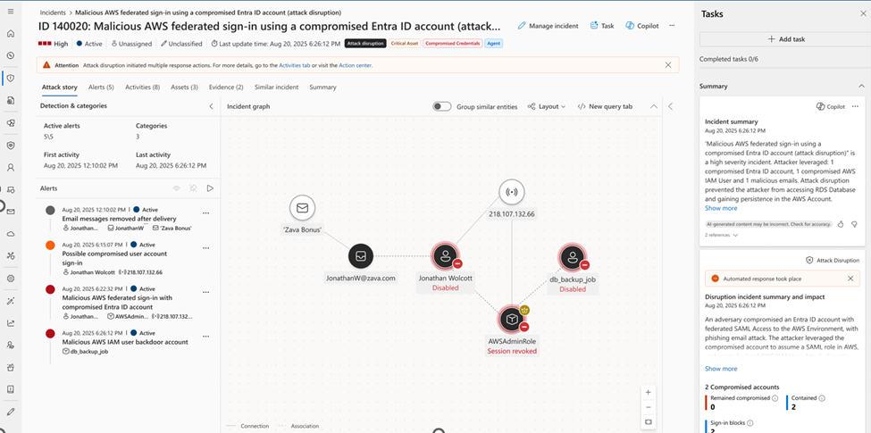Toggle Group similar entities switch

pos(442,106)
